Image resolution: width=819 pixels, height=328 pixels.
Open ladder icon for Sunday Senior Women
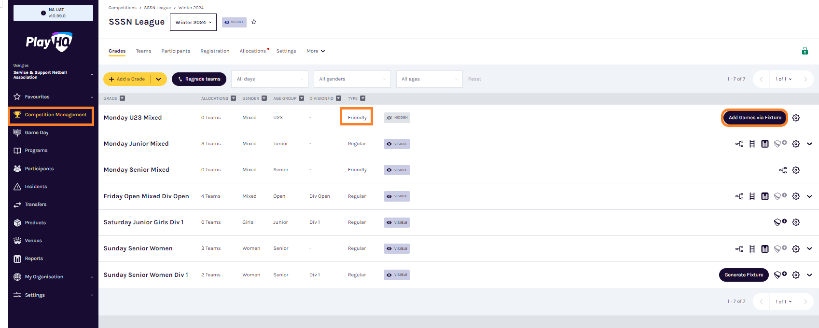coord(752,248)
